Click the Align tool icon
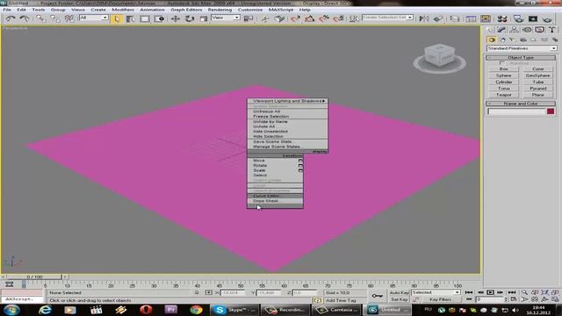 (437, 18)
